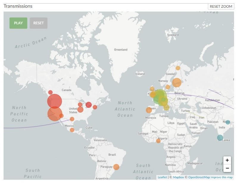Select the orange circle over Spain
This screenshot has height=183, width=237.
pyautogui.click(x=149, y=110)
